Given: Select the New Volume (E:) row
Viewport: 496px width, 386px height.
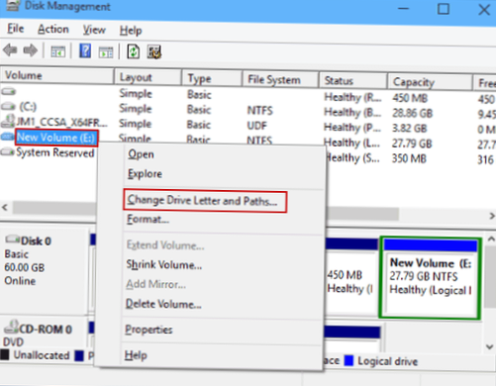Looking at the screenshot, I should tap(56, 138).
